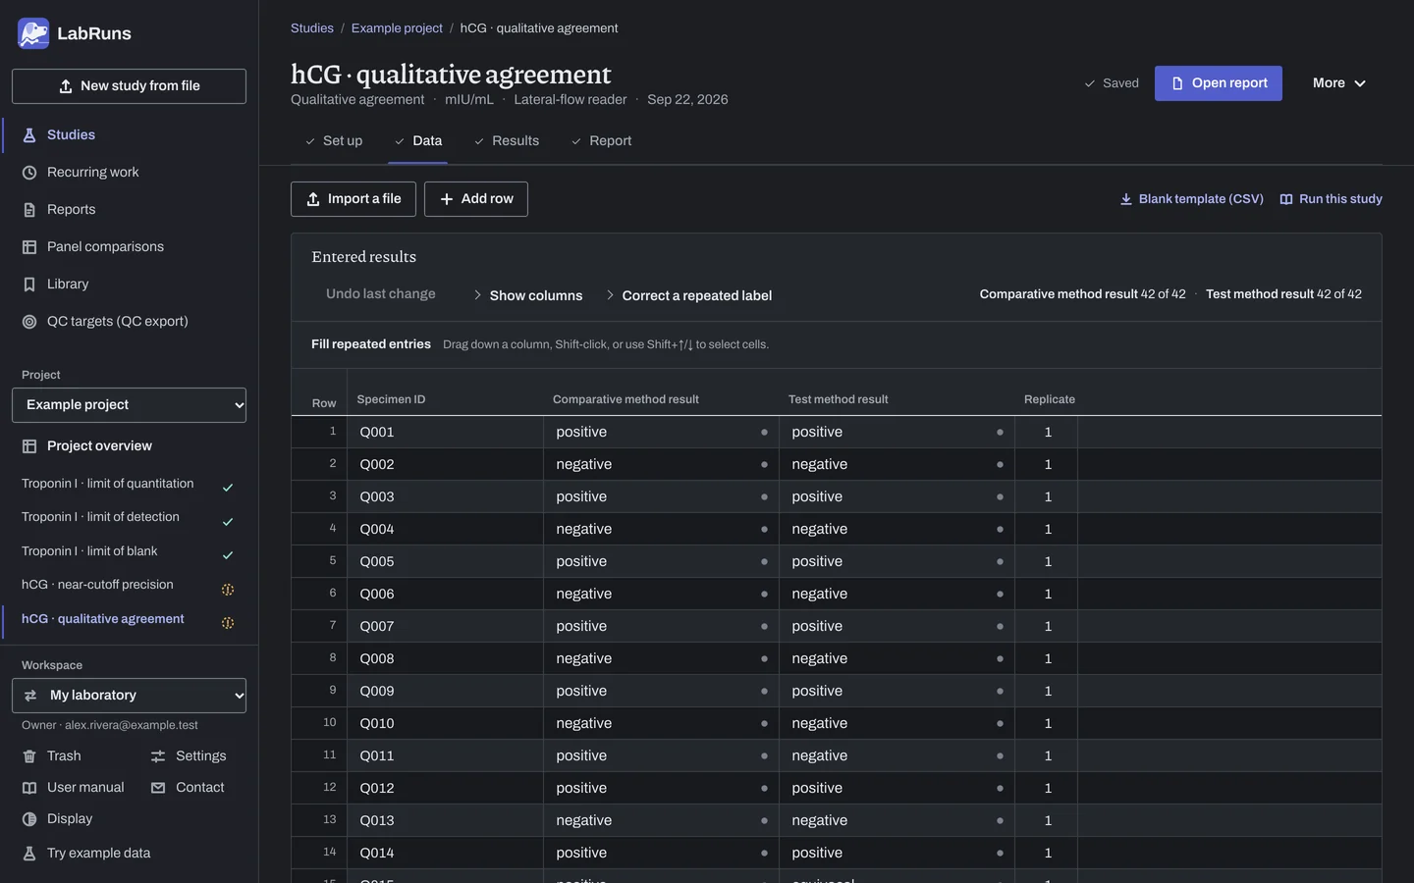The image size is (1414, 883).
Task: Click the Reports document icon
Action: 29,210
